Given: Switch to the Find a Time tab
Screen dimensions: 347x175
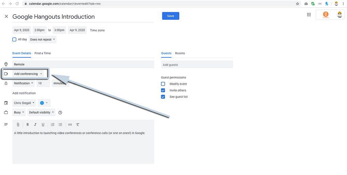Looking at the screenshot, I should (42, 53).
